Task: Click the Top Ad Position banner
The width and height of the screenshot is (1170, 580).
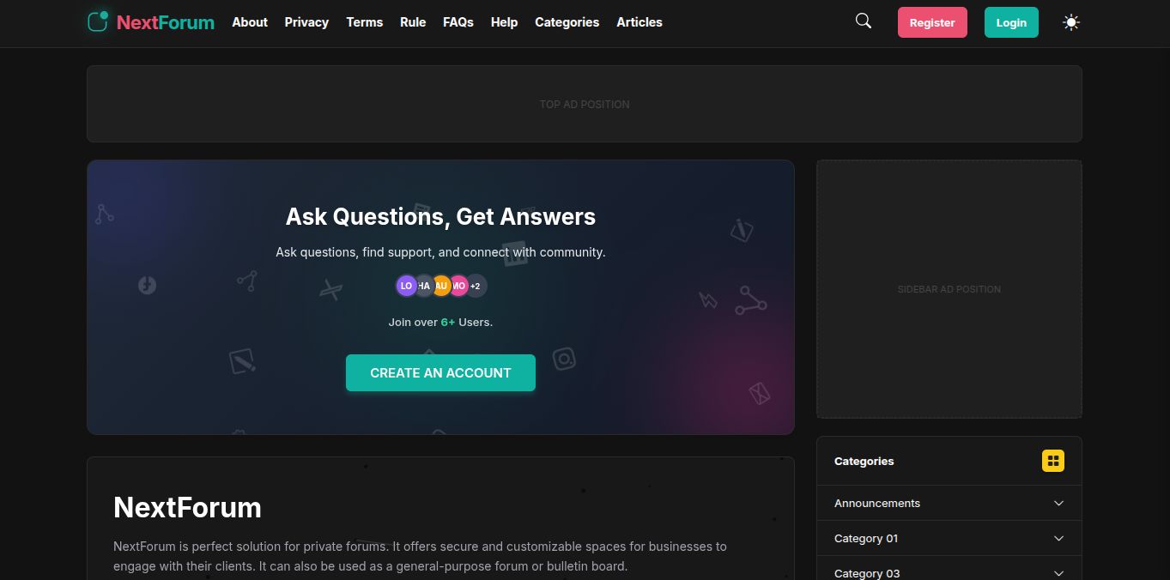Action: click(585, 104)
